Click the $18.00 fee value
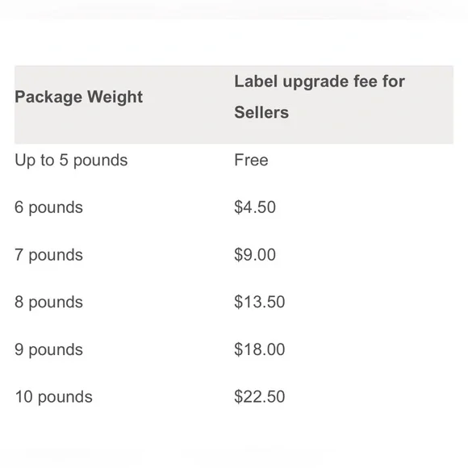The image size is (468, 468). [259, 349]
